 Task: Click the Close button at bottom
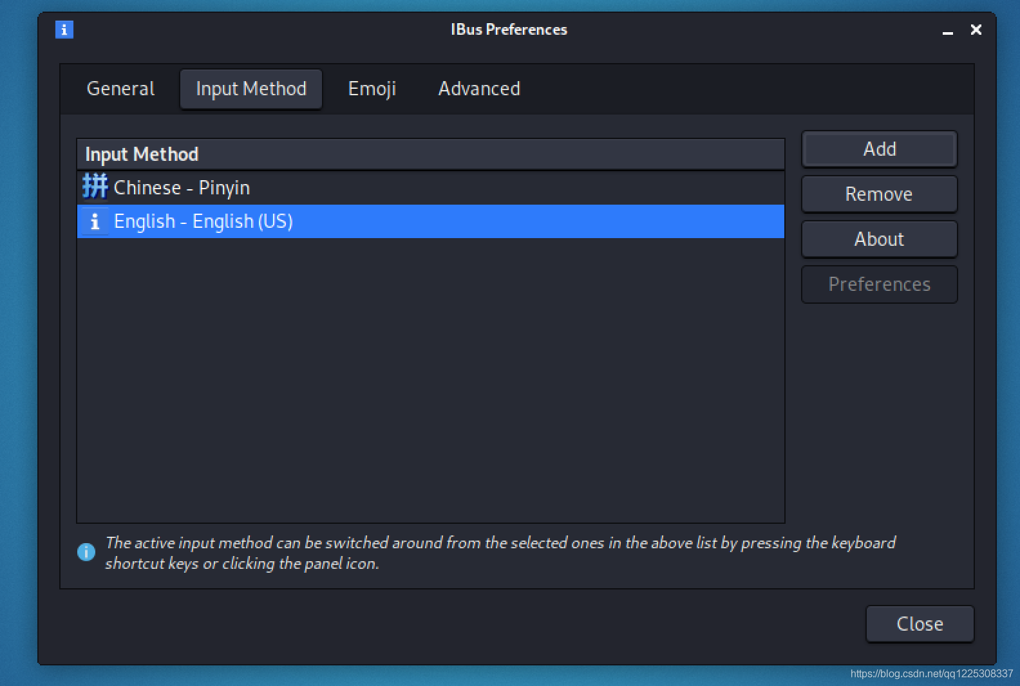(920, 624)
